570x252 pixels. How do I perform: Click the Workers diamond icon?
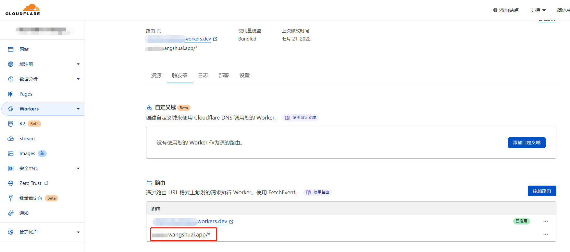pos(11,109)
